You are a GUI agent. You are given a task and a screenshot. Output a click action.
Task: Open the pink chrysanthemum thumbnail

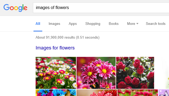click(96, 73)
